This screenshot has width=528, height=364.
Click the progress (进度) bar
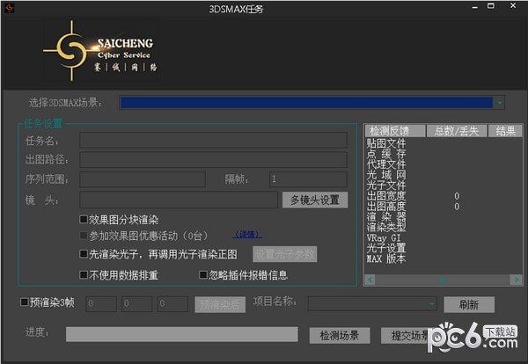coord(182,334)
